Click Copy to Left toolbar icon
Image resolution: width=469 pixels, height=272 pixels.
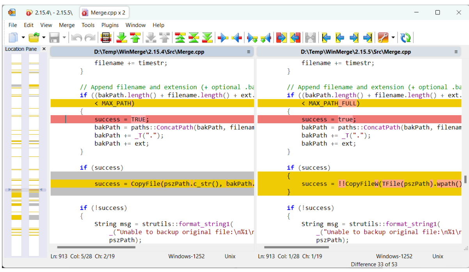tap(236, 37)
